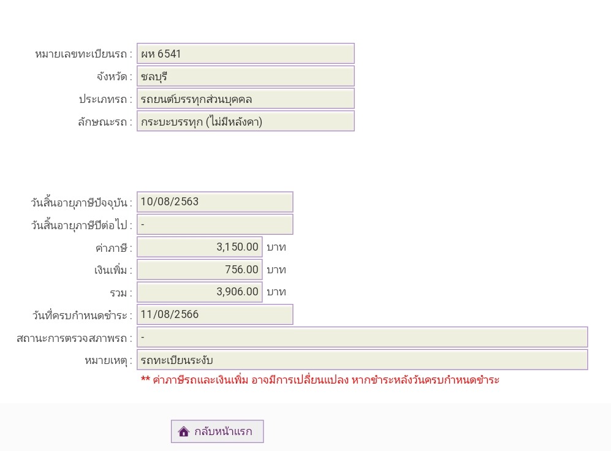The width and height of the screenshot is (611, 451).
Task: Click the ลักษณะรถ field กระบะบรรทุก (ไม่มีหลังคา)
Action: coord(246,121)
